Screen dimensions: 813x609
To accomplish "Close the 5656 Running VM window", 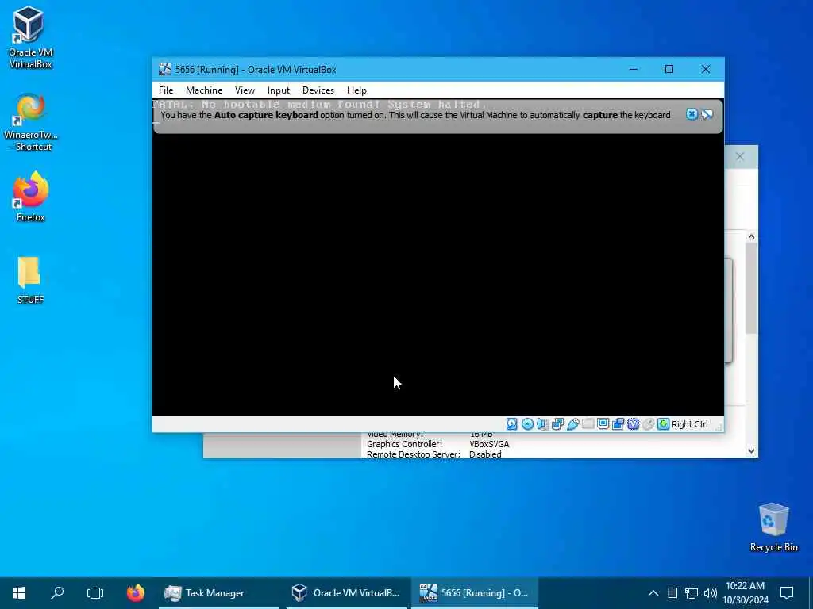I will (x=706, y=69).
